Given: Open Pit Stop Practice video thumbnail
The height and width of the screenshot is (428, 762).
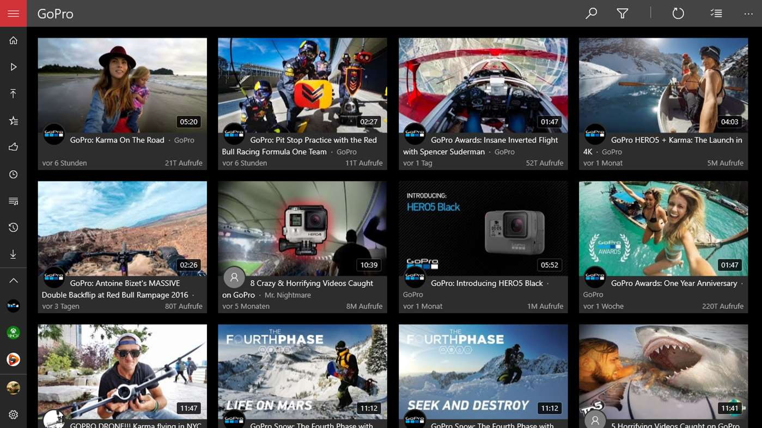Looking at the screenshot, I should [302, 85].
